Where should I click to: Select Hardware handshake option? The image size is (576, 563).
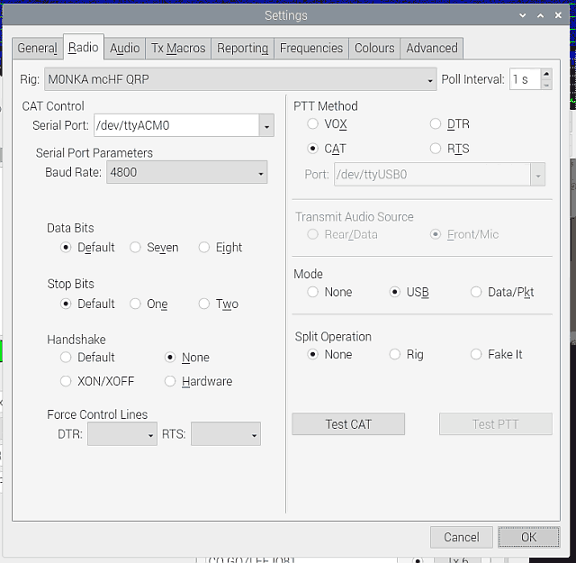(171, 382)
